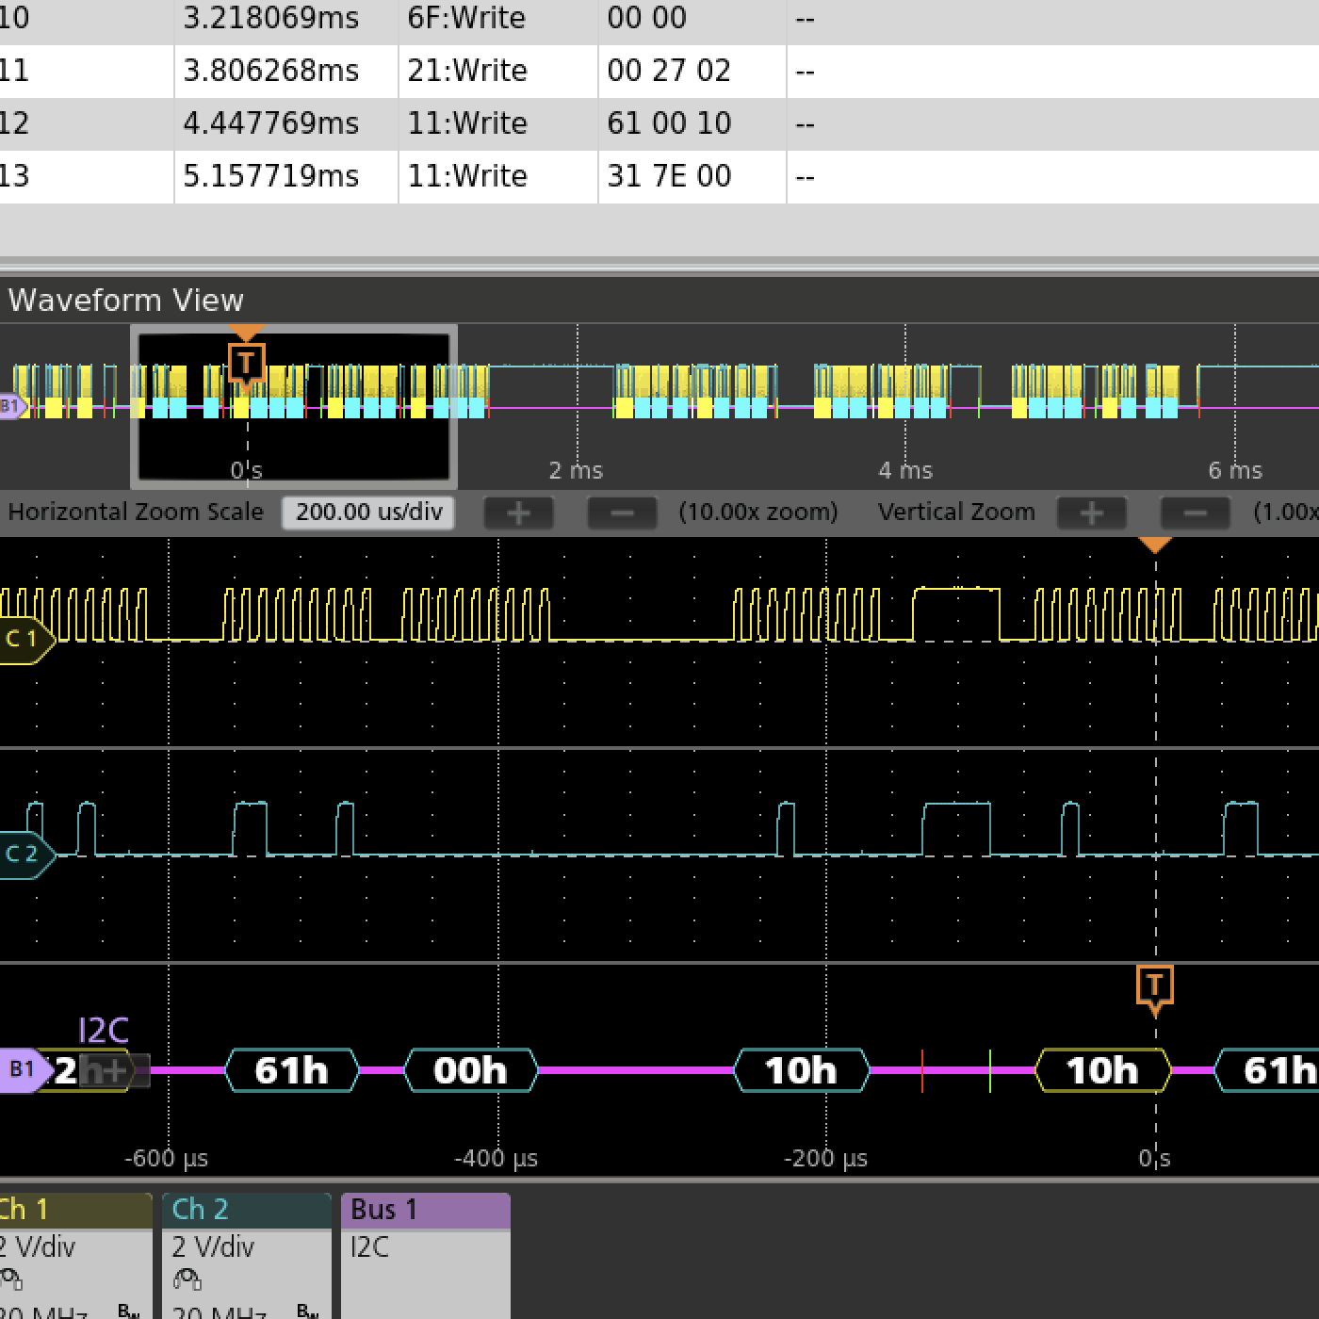Open the Ch 1 settings badge
1319x1319 pixels.
[x=73, y=1255]
